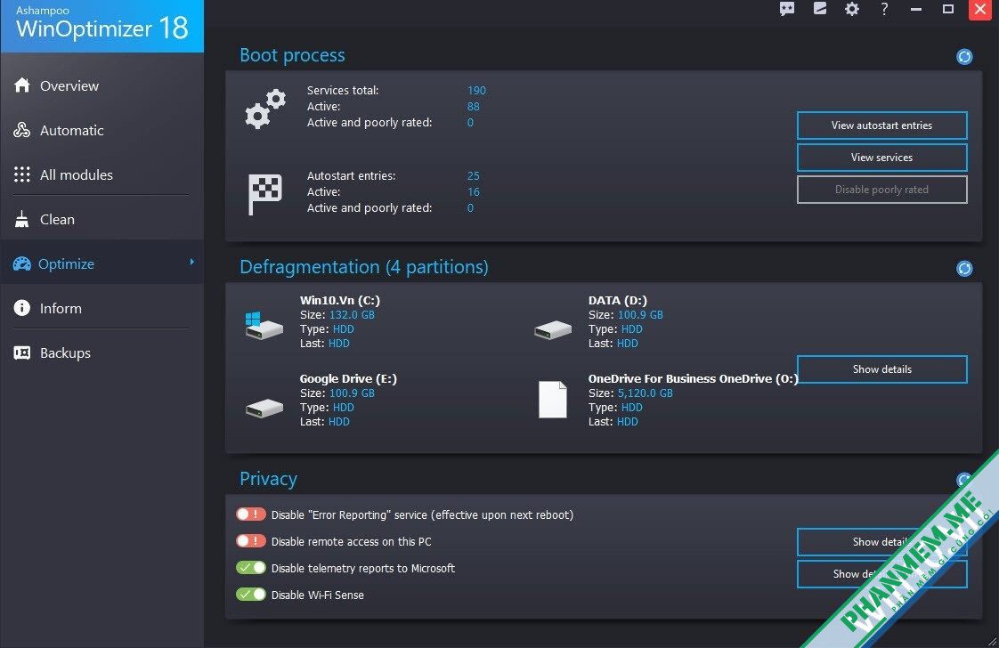999x648 pixels.
Task: Refresh the Boot process section
Action: [964, 57]
